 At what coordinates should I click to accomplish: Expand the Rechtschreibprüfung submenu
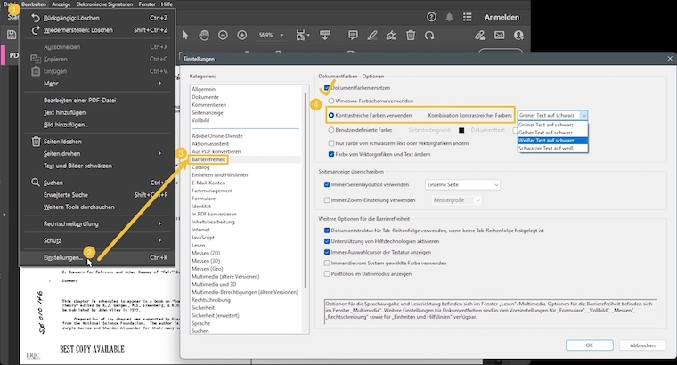tap(99, 224)
